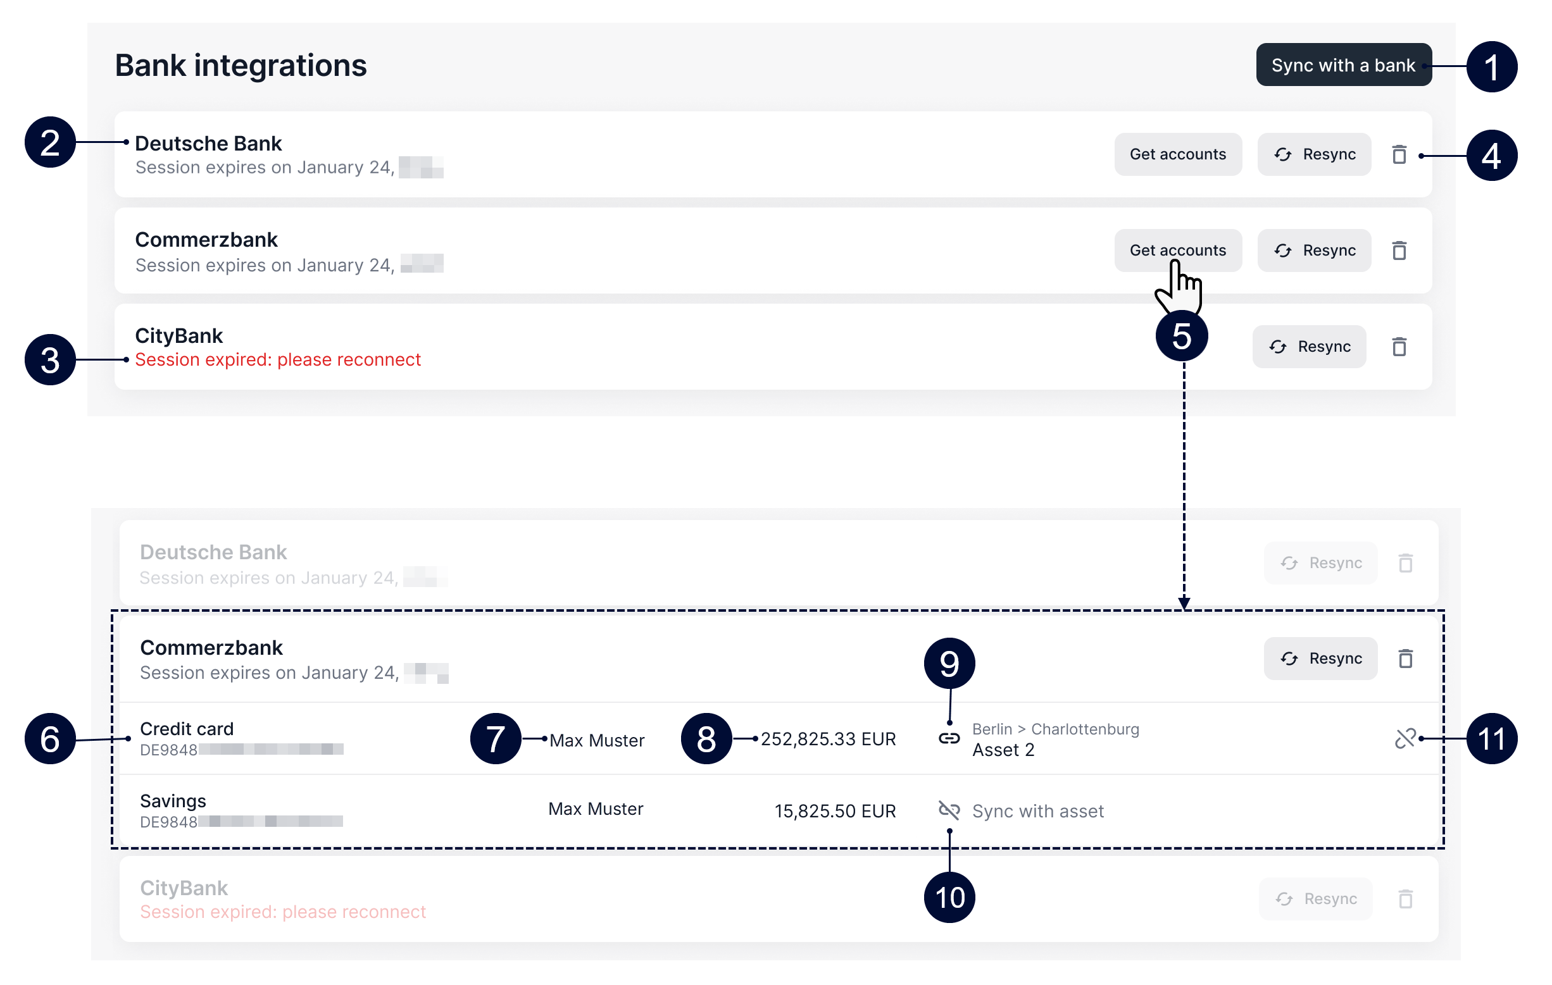Click the unlink icon next to Sync with asset
1552x985 pixels.
pyautogui.click(x=949, y=811)
